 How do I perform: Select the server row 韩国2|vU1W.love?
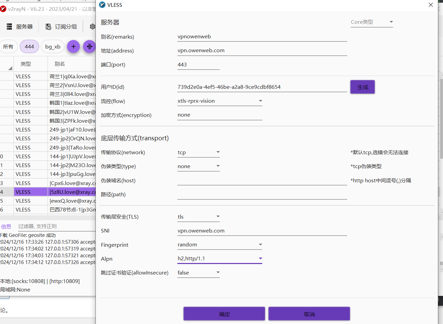[x=48, y=112]
